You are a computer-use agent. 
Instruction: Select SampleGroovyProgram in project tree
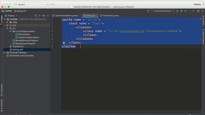pos(27,41)
